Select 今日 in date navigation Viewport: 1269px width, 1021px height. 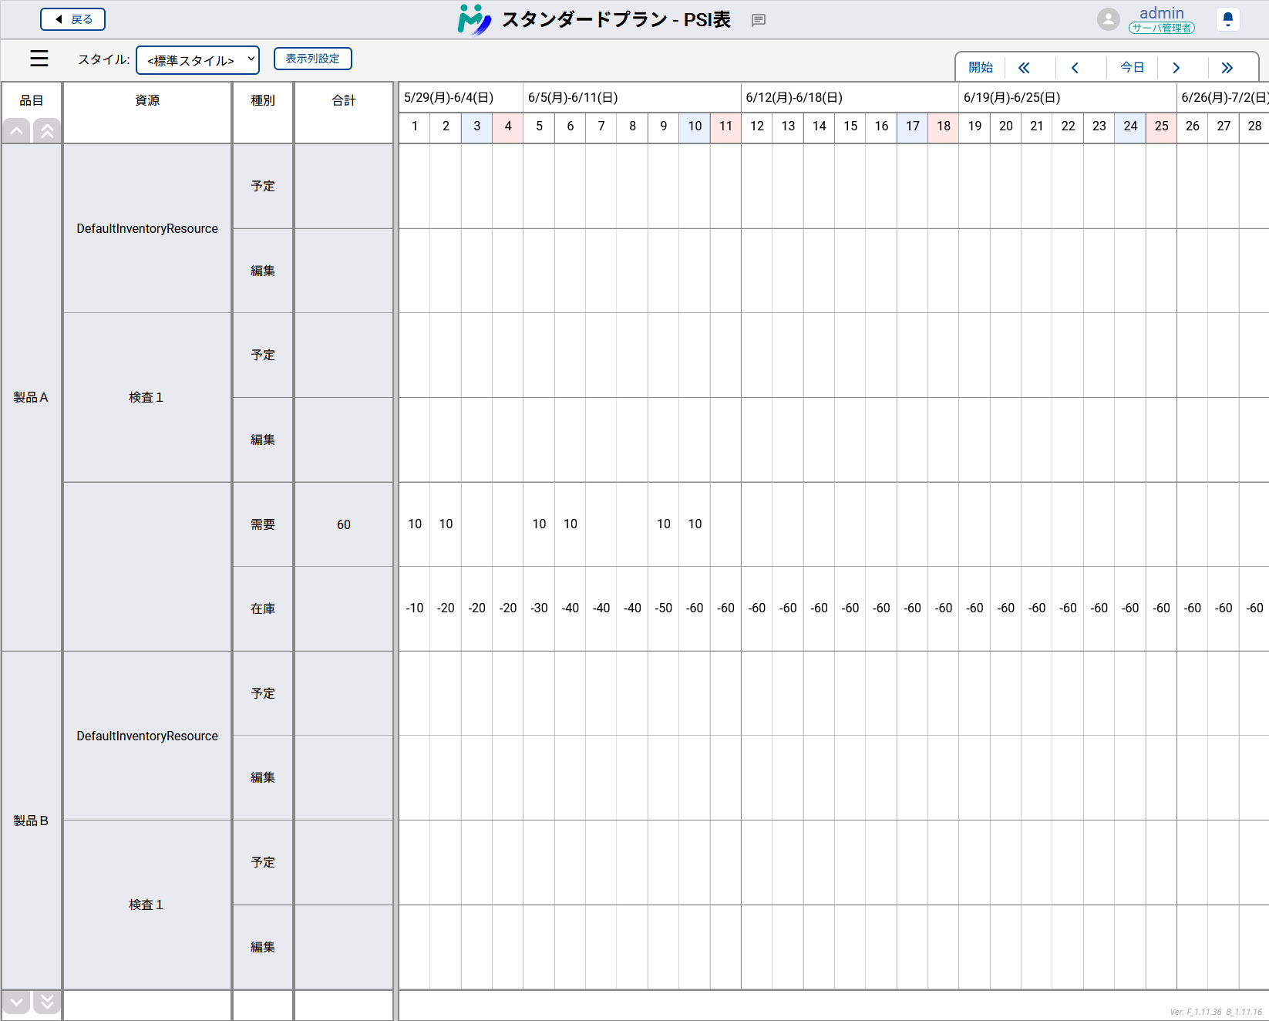click(x=1132, y=68)
